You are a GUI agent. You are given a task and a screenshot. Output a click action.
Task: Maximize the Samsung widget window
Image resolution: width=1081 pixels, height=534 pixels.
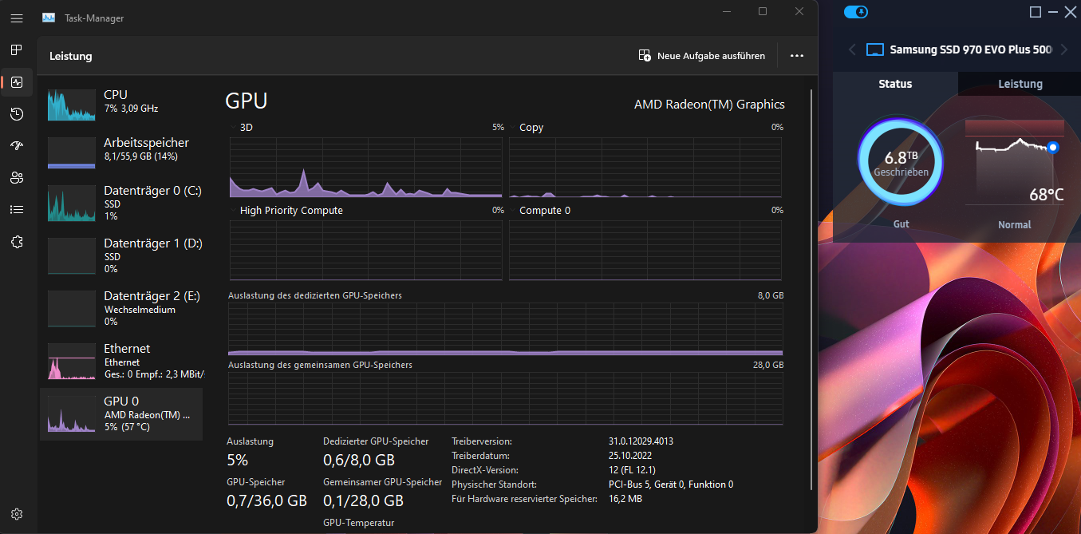[1036, 12]
